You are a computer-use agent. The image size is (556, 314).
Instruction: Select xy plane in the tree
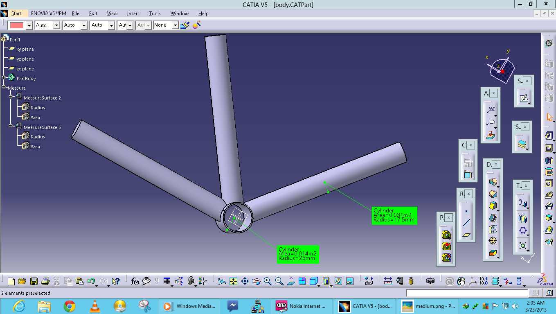point(25,49)
